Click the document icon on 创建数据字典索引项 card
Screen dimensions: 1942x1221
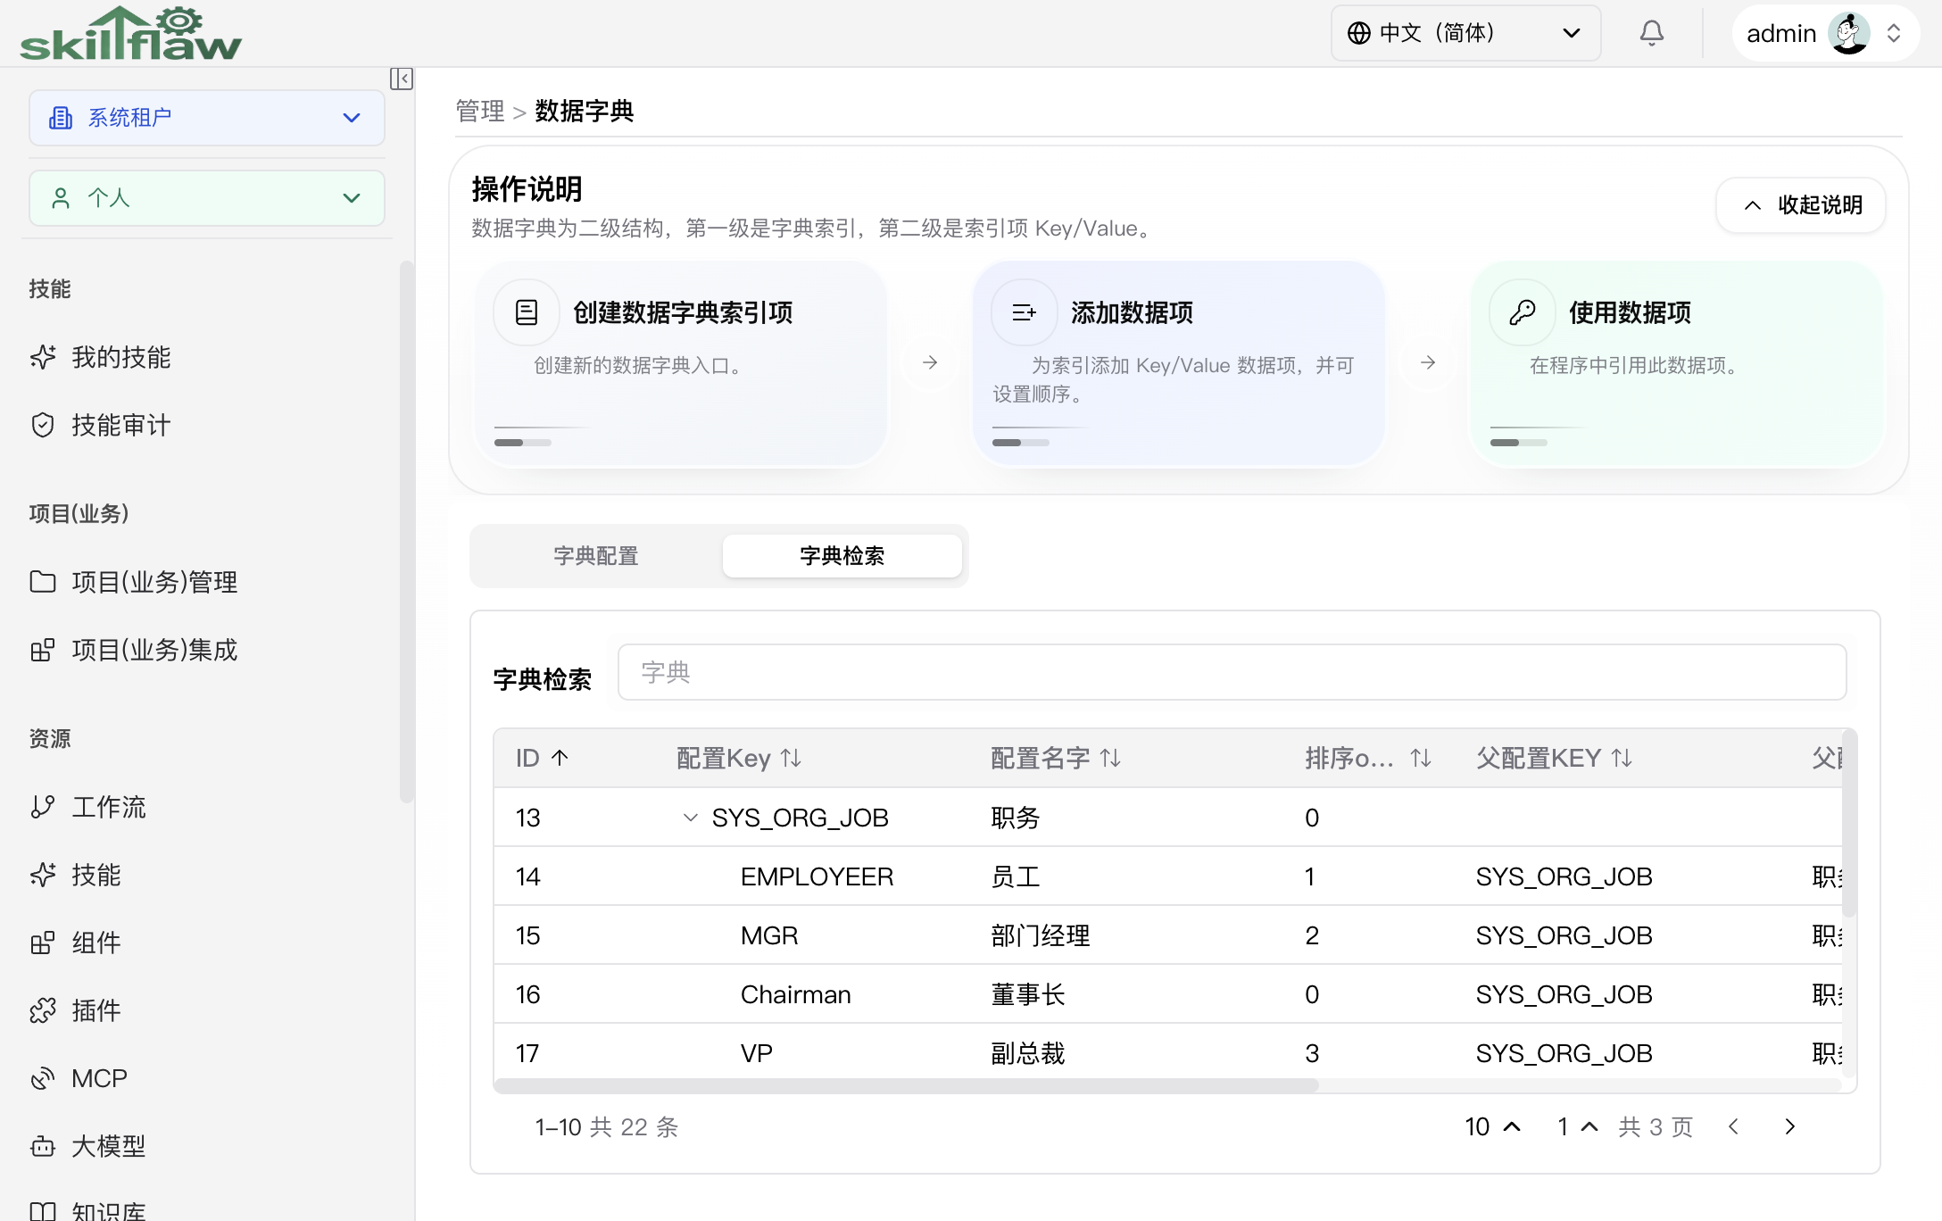click(x=527, y=312)
